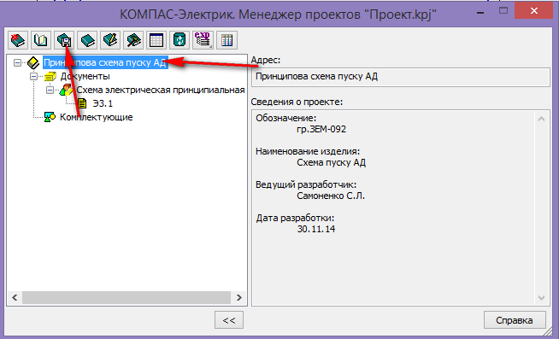Click the Комплектующие component icon
The height and width of the screenshot is (339, 559).
[50, 117]
